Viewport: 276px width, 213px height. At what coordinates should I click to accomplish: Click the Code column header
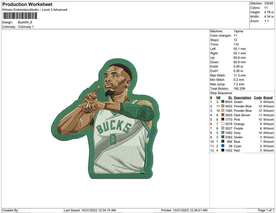point(258,98)
